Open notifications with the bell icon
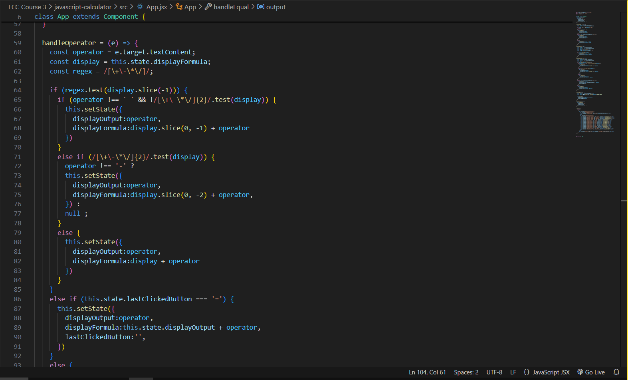The width and height of the screenshot is (628, 380). [x=616, y=372]
